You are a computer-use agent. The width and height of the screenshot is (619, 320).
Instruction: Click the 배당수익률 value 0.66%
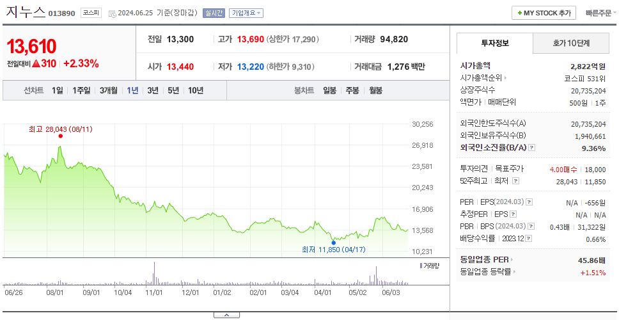(x=596, y=239)
